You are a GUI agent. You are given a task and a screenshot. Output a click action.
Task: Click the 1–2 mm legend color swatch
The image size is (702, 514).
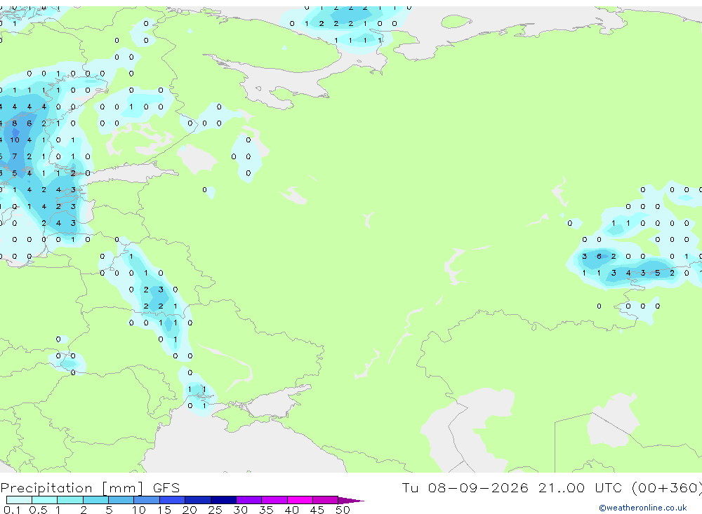pyautogui.click(x=69, y=500)
